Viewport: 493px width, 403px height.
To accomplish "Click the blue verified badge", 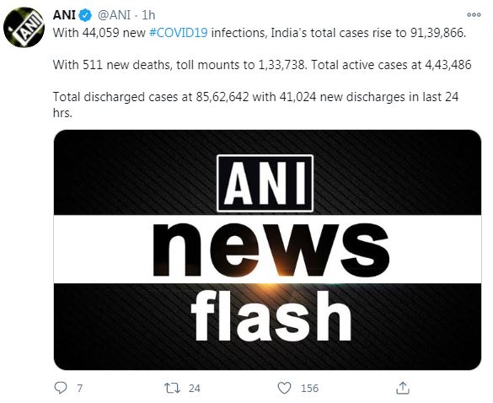I will click(x=85, y=15).
